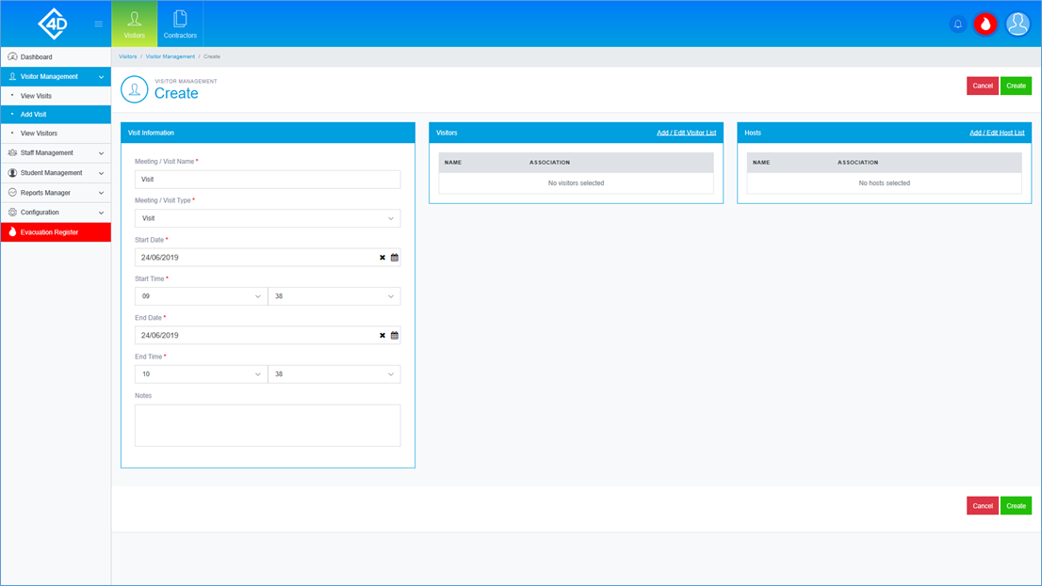Toggle the hamburger sidebar menu icon

pyautogui.click(x=98, y=24)
